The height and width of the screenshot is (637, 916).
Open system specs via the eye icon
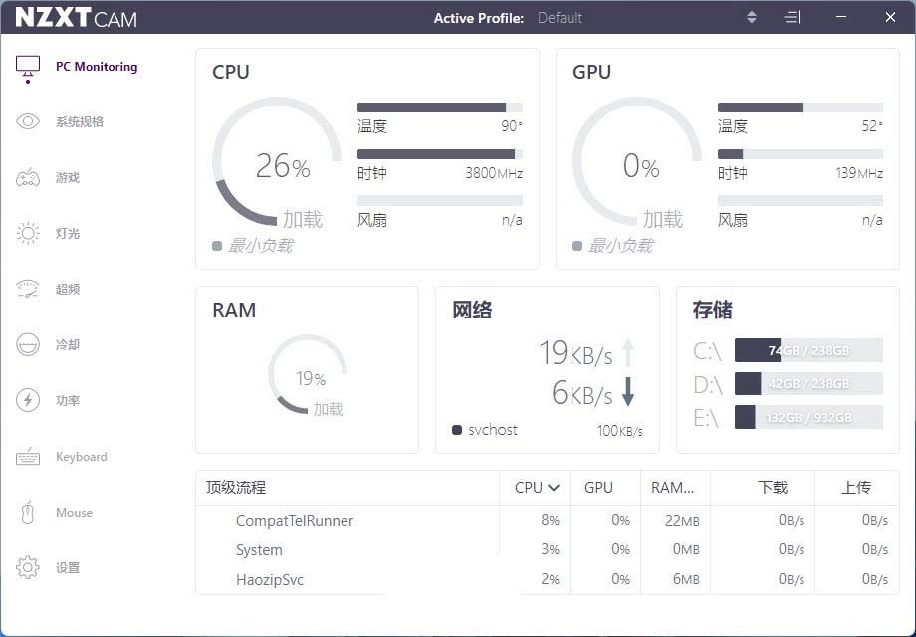(28, 122)
